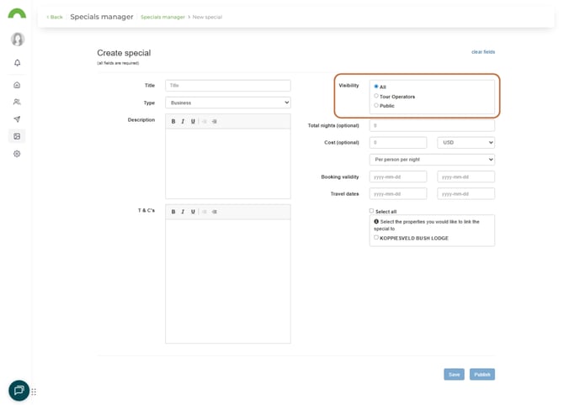Go to the home icon in sidebar
Image resolution: width=564 pixels, height=405 pixels.
(x=17, y=85)
